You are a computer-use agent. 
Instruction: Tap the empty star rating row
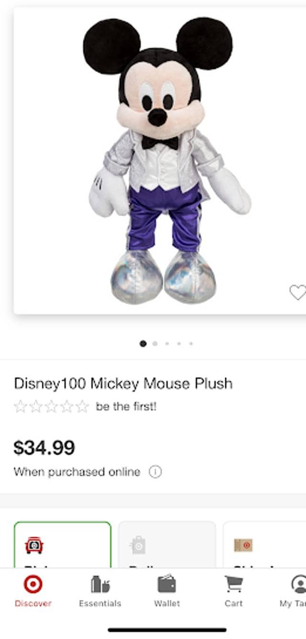coord(52,407)
